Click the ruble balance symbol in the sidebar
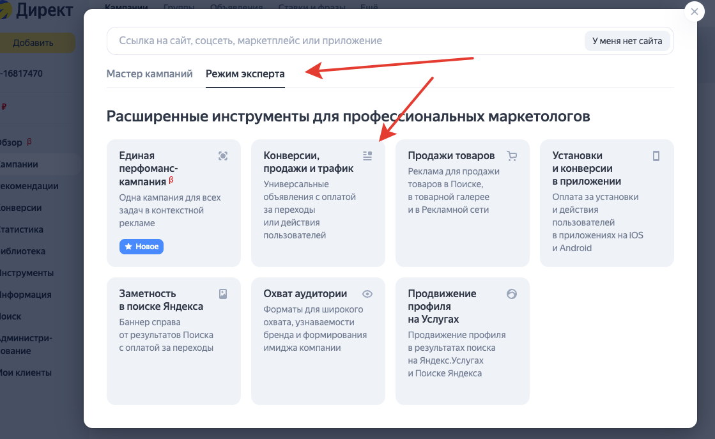 point(4,107)
